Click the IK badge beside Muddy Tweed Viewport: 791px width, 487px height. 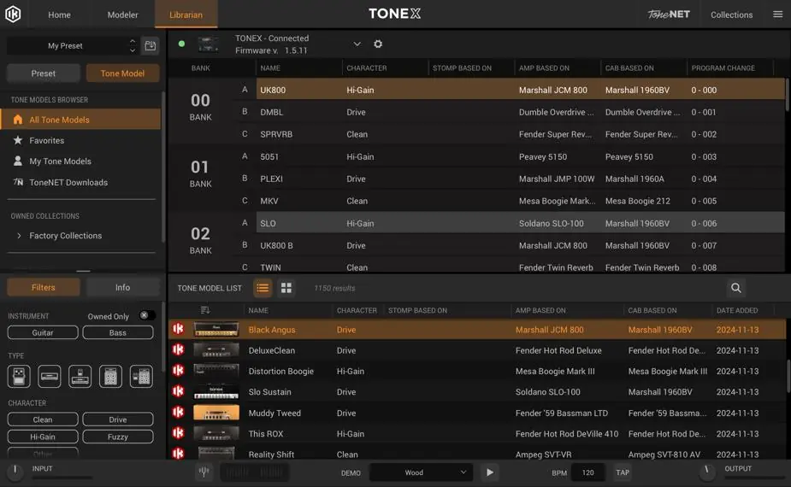(x=178, y=413)
